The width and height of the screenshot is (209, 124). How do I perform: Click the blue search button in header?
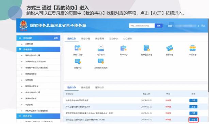159,26
